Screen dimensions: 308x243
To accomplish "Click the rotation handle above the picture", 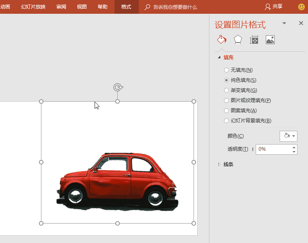I will [118, 87].
